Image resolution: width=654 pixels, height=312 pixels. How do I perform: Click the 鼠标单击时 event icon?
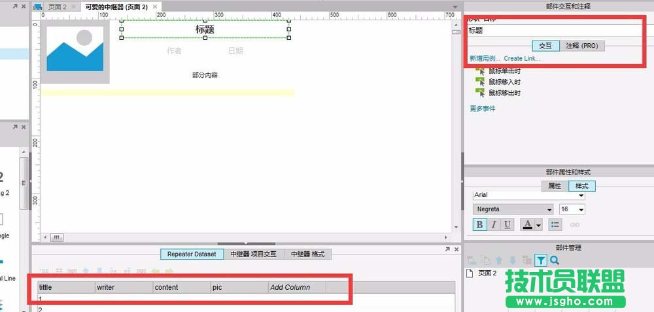pos(481,71)
